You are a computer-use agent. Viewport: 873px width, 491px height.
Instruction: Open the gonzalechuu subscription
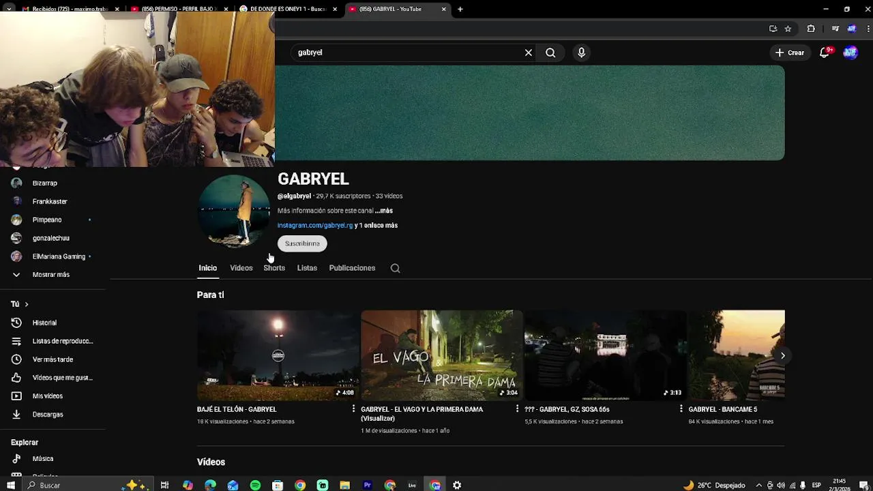[x=53, y=238]
